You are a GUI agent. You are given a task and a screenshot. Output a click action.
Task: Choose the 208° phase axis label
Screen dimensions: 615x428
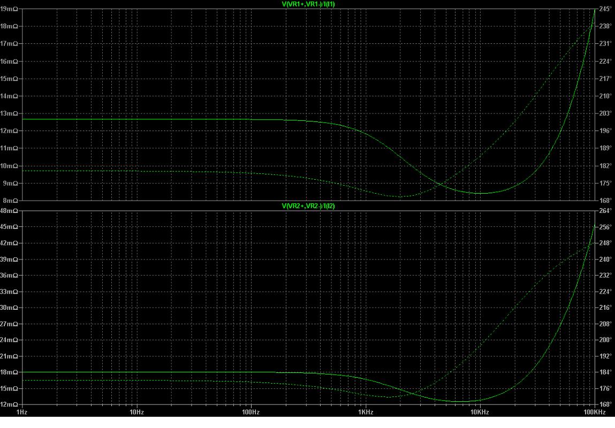pos(605,324)
